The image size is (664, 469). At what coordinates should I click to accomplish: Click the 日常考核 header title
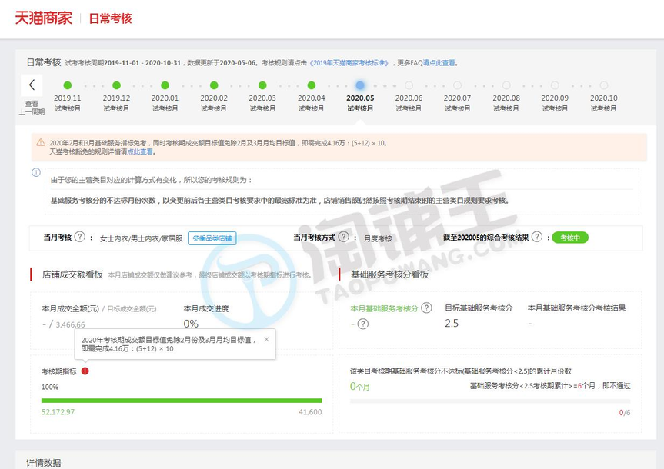pos(110,18)
